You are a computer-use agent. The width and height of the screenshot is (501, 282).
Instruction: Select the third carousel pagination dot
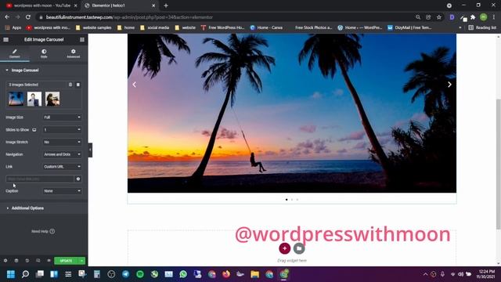[297, 200]
